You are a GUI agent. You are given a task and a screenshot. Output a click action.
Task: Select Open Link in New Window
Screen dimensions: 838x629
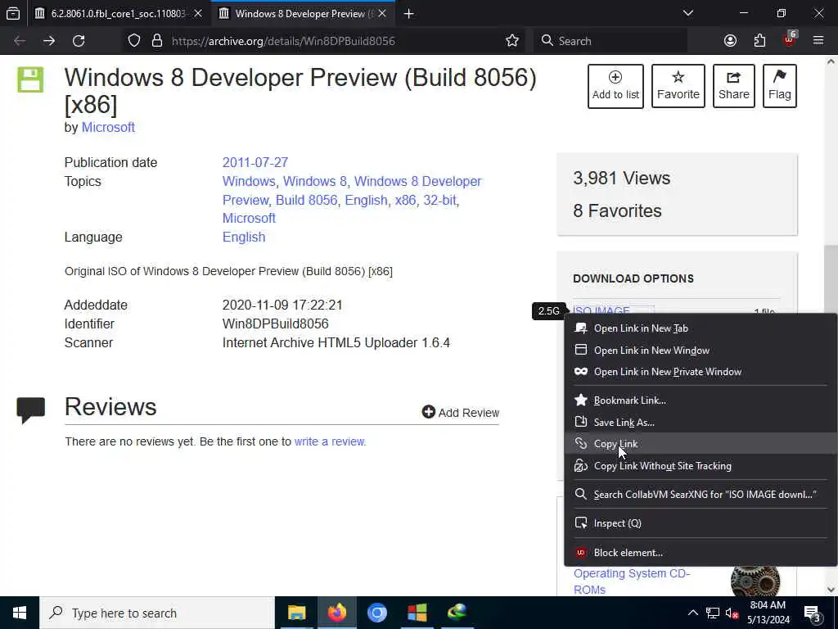[701, 351]
